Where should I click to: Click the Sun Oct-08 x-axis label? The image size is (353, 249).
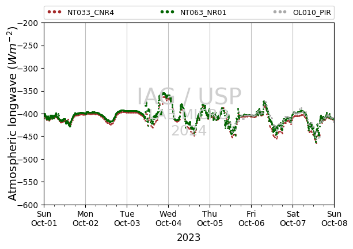[335, 218]
